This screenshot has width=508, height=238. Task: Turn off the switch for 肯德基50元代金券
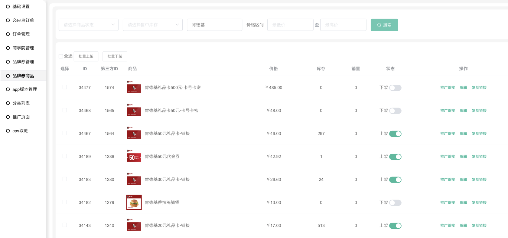pos(395,157)
